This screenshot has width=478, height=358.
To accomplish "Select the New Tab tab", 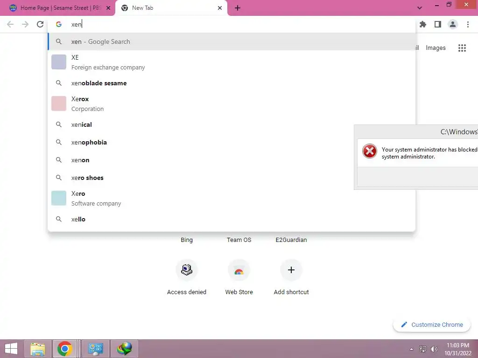I will pyautogui.click(x=171, y=8).
